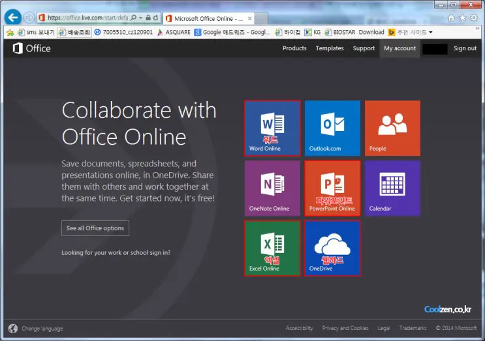
Task: Open 하이컴 bookmark
Action: click(288, 32)
